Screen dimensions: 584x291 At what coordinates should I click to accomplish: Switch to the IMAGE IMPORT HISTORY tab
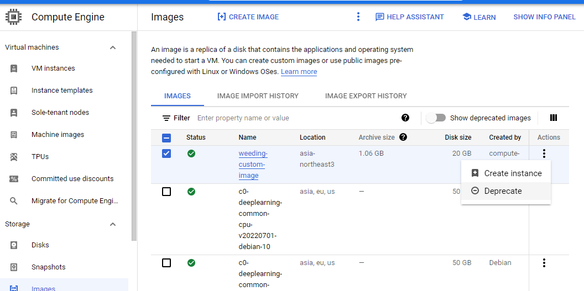click(x=258, y=96)
